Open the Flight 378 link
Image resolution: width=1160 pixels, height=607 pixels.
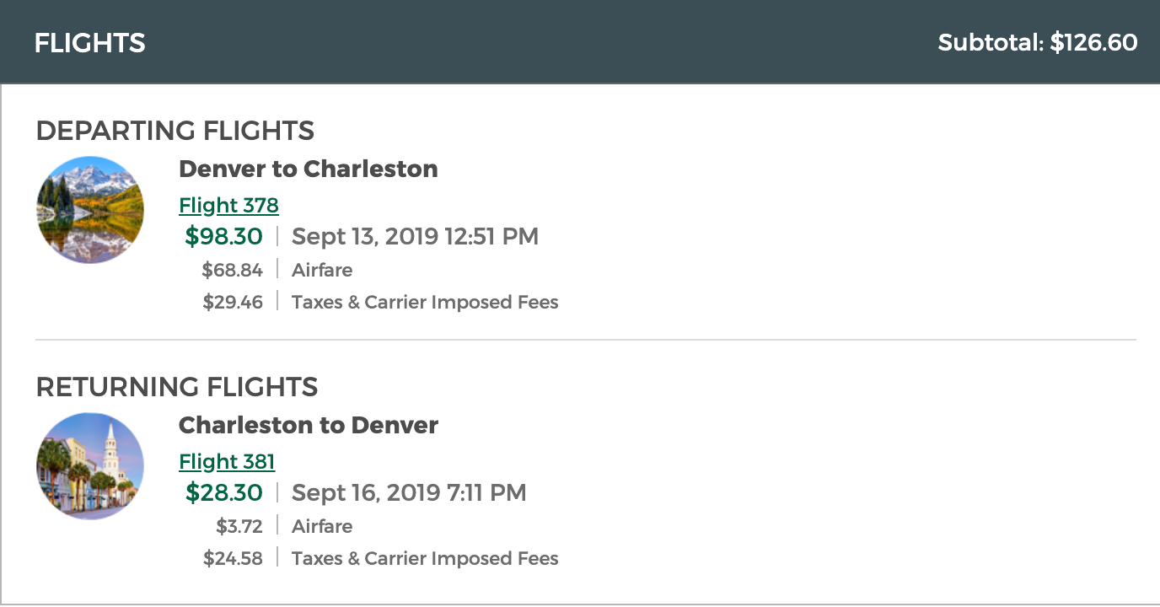coord(228,206)
